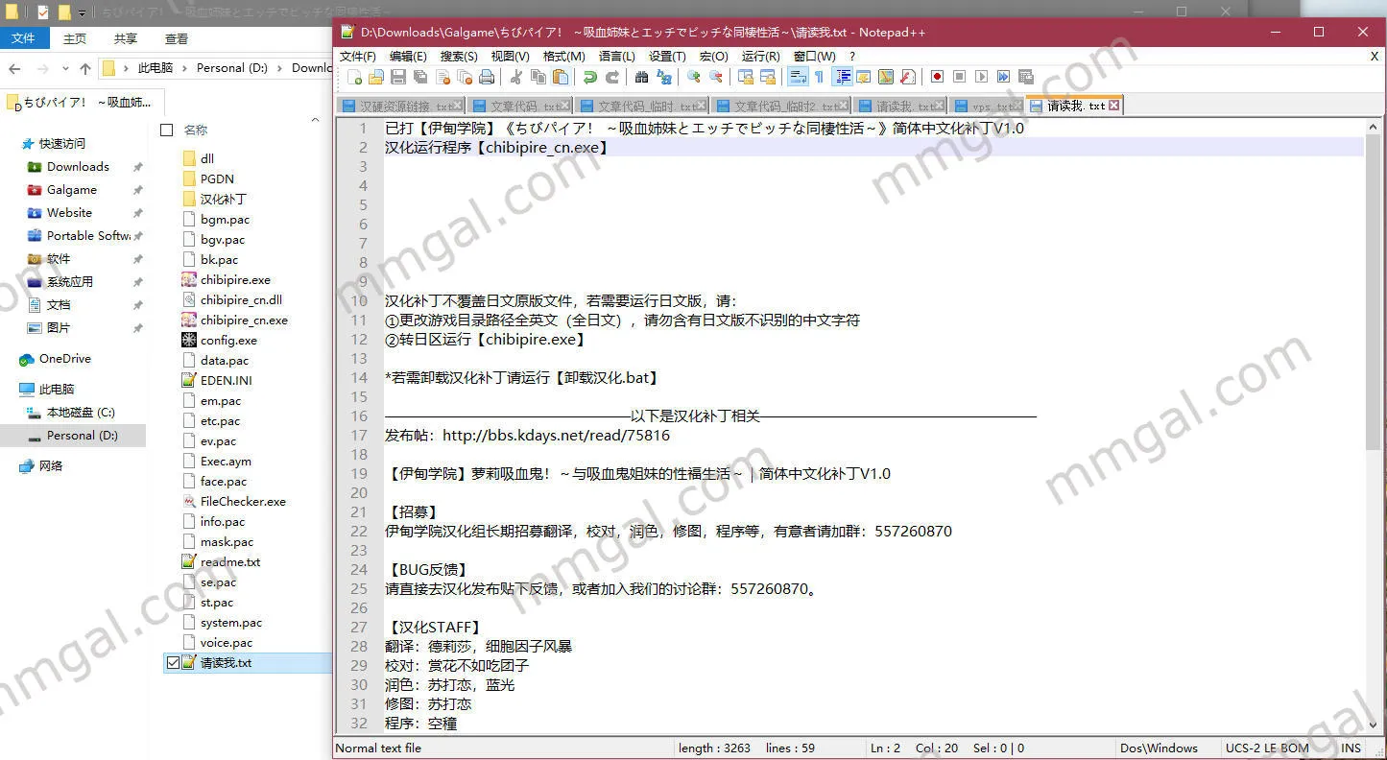Click the Print icon in Notepad++ toolbar
Image resolution: width=1387 pixels, height=760 pixels.
[x=487, y=78]
